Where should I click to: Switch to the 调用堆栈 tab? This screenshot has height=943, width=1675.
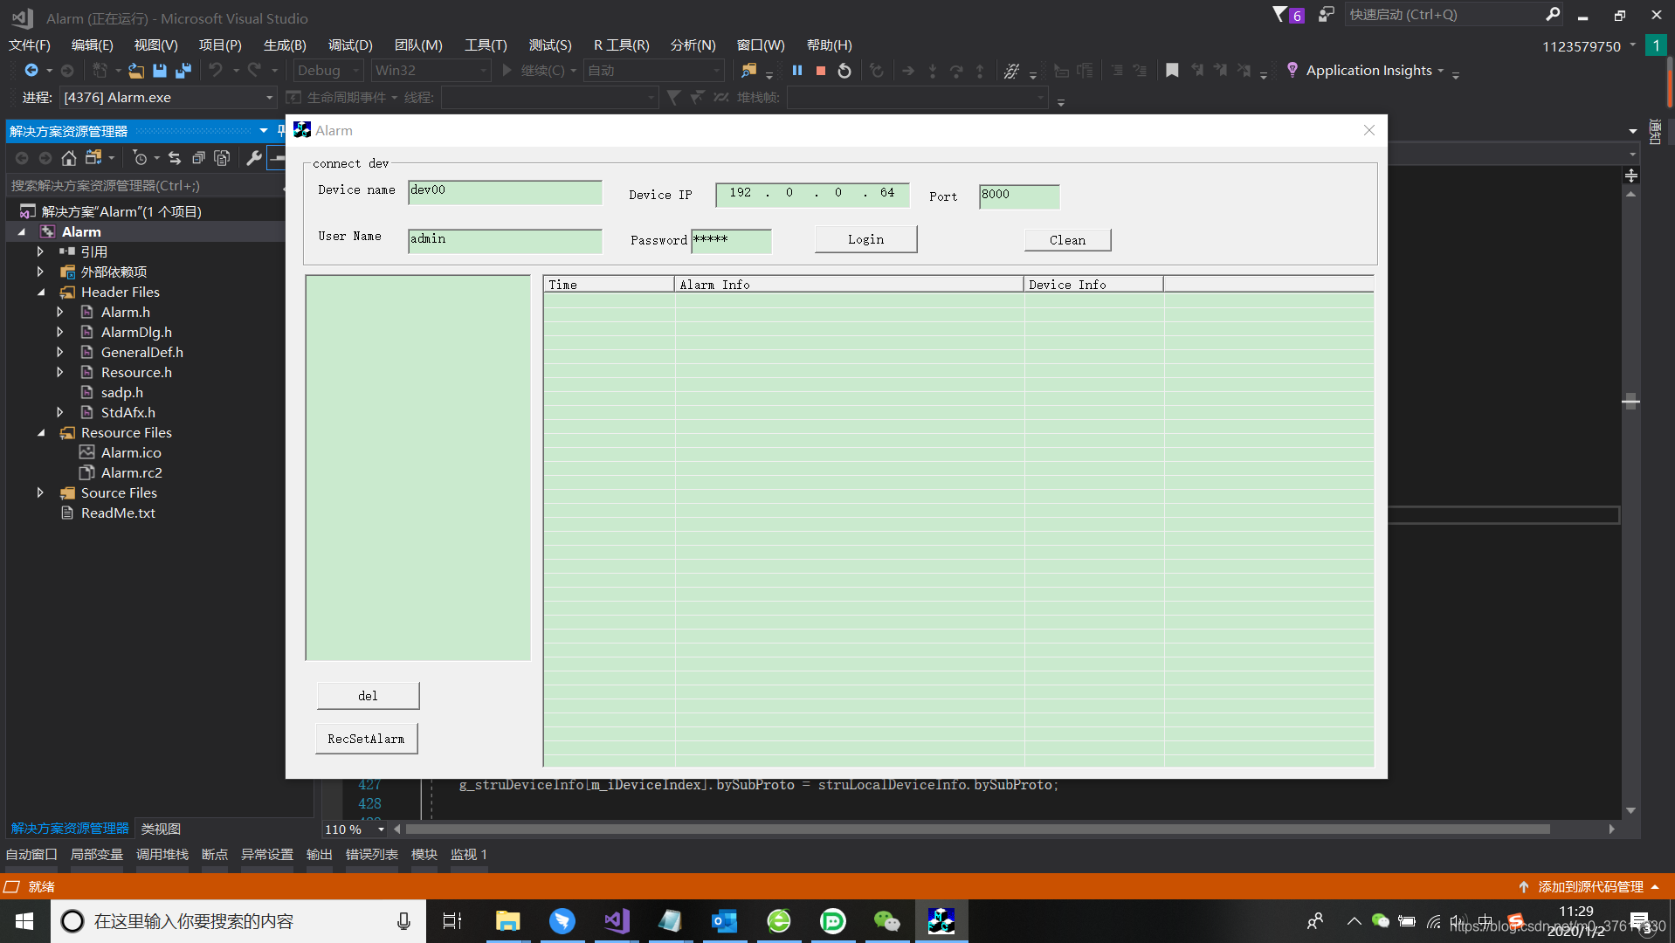click(162, 855)
